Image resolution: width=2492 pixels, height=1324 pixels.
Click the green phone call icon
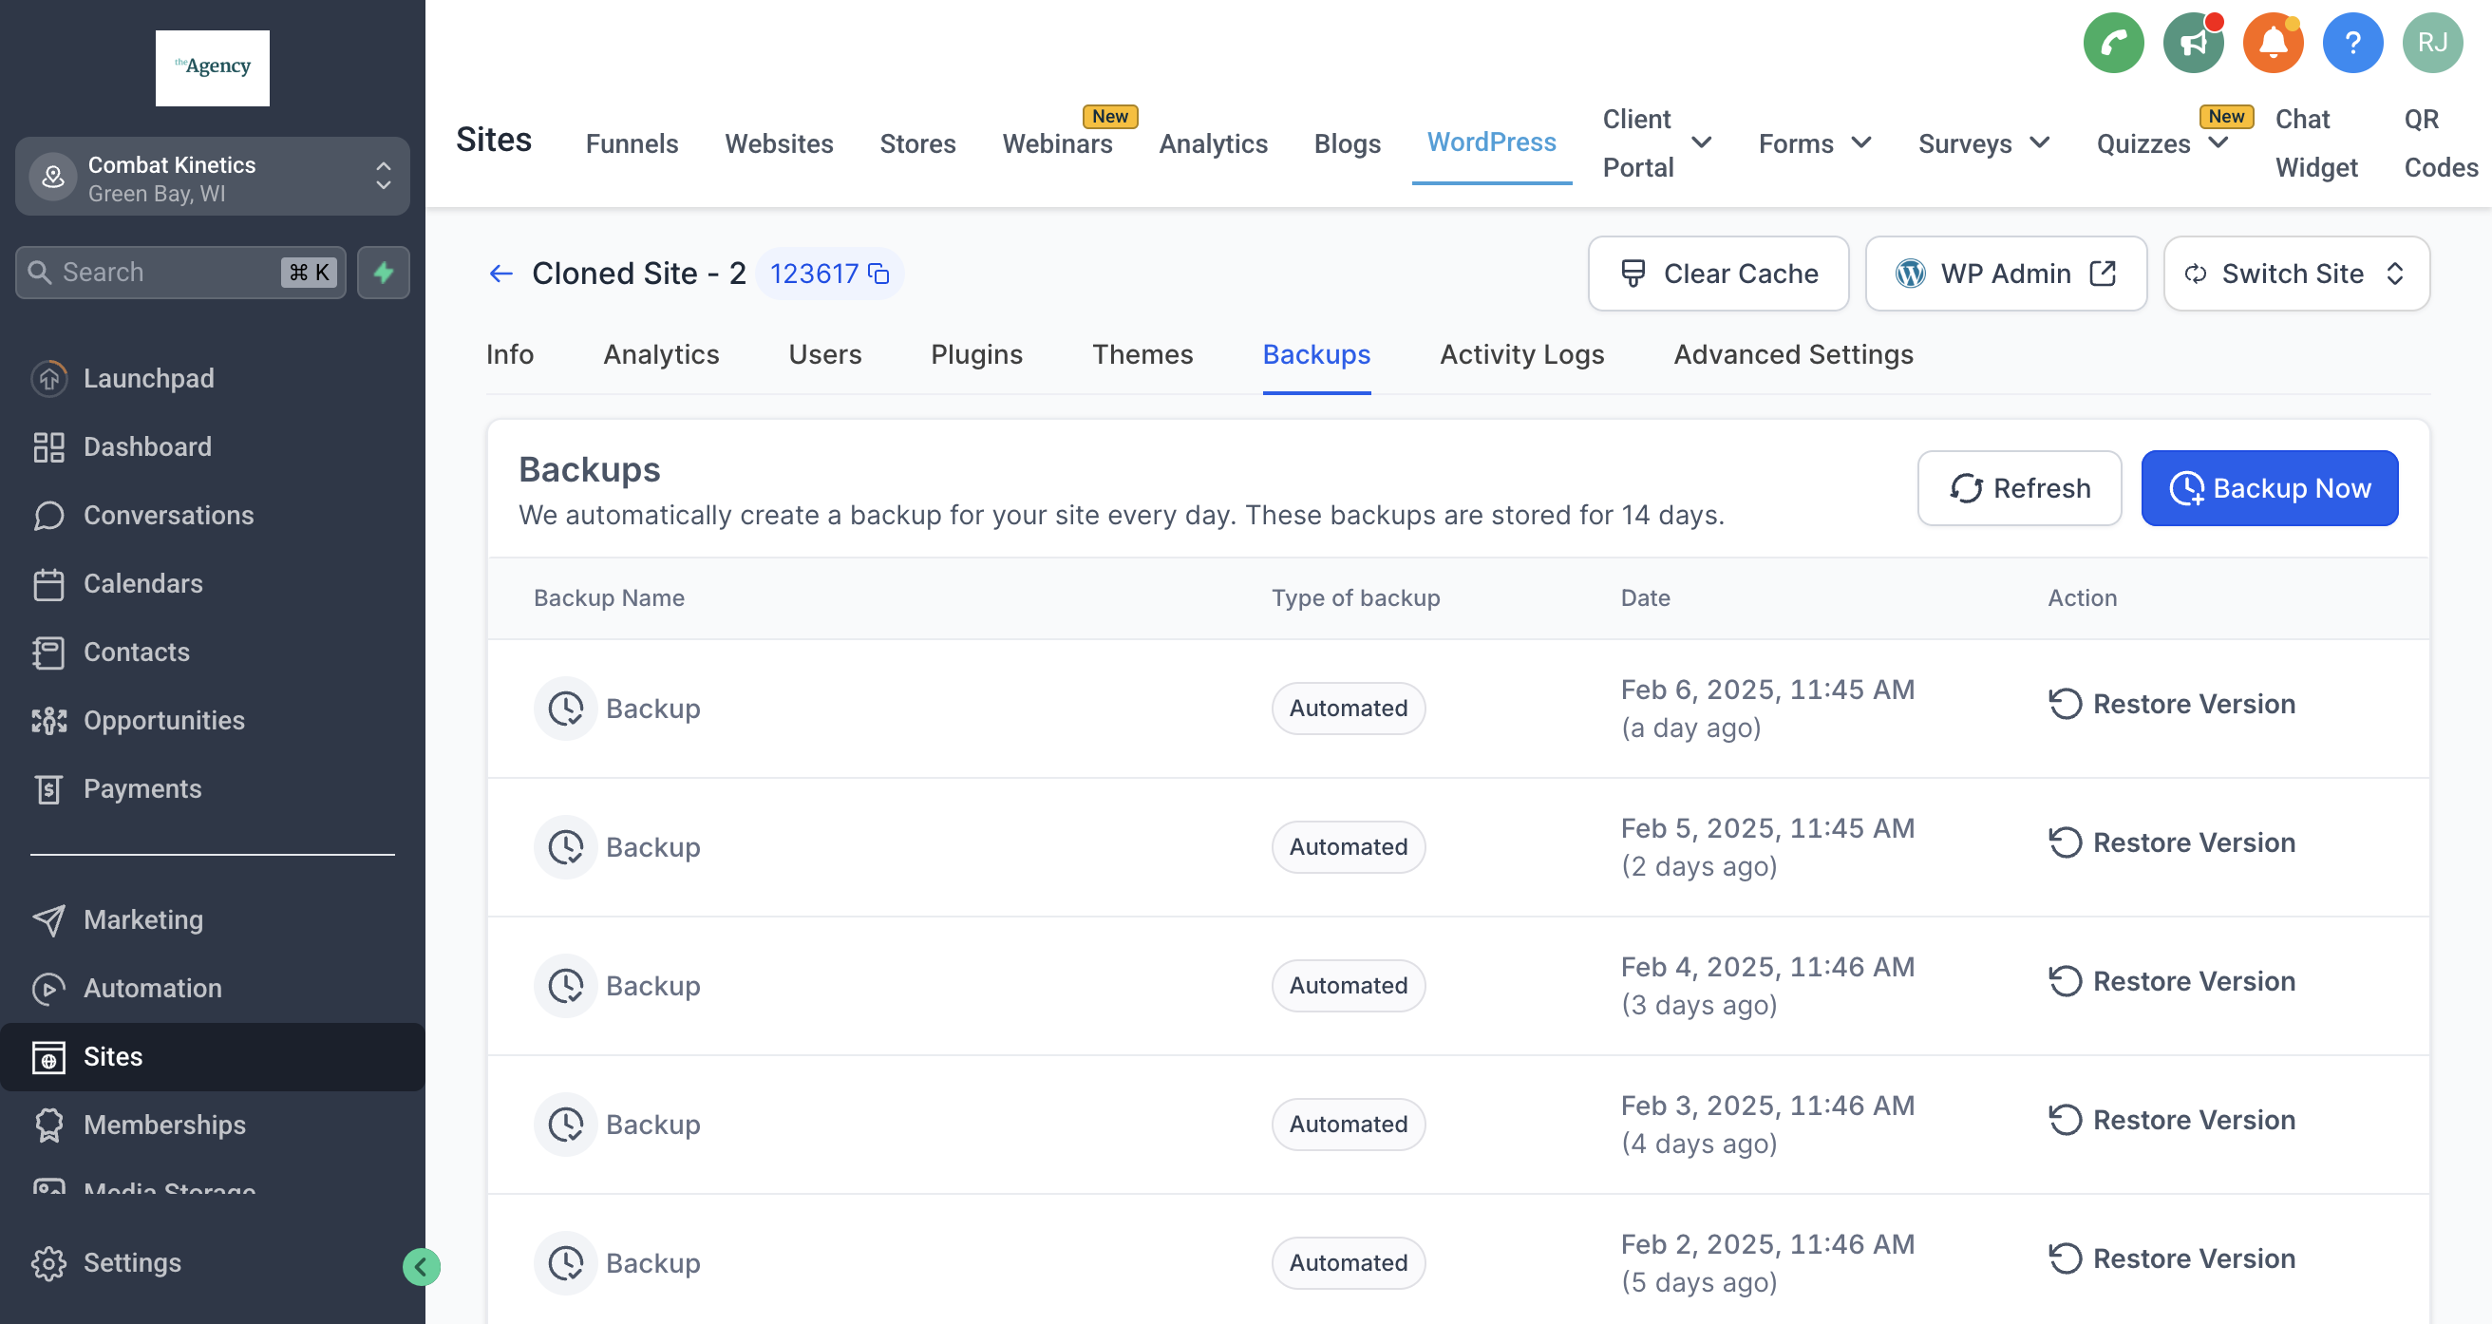pos(2113,43)
